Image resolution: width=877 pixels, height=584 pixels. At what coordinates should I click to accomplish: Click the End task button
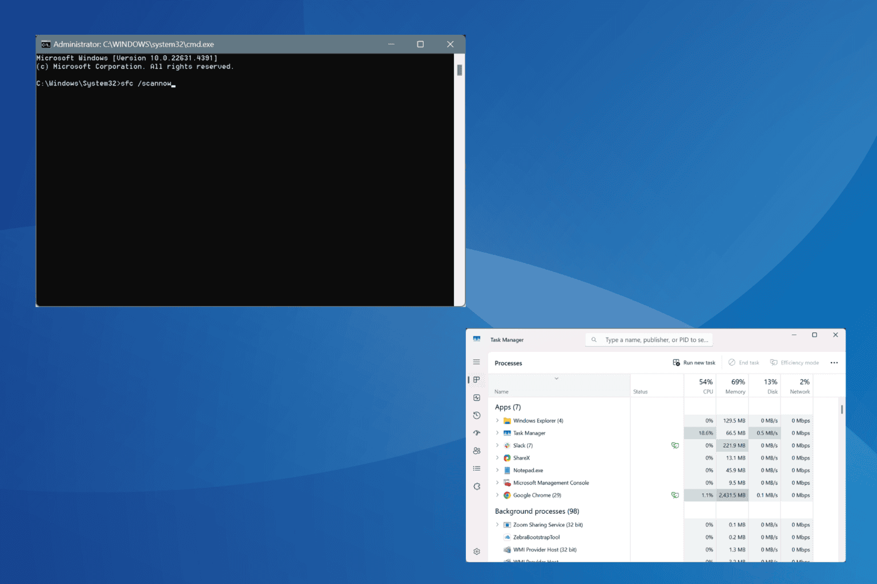point(743,363)
